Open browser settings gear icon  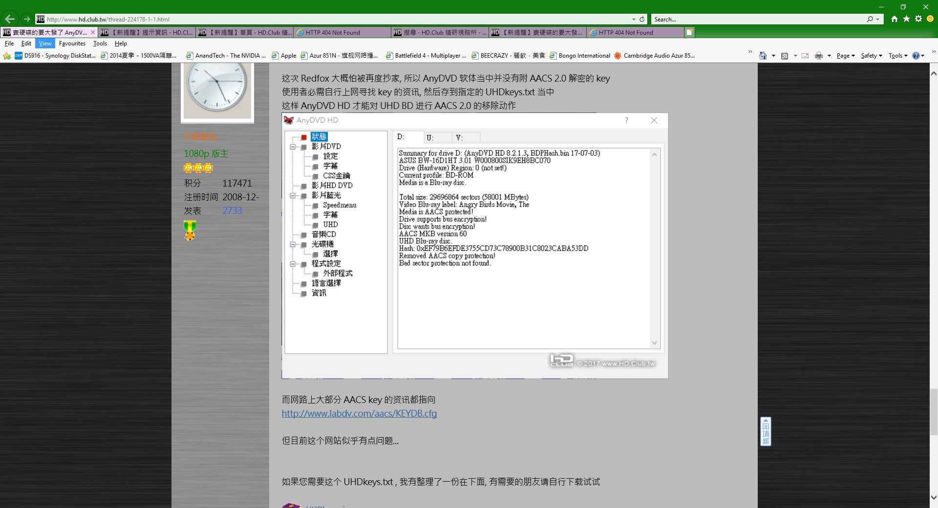pos(918,19)
